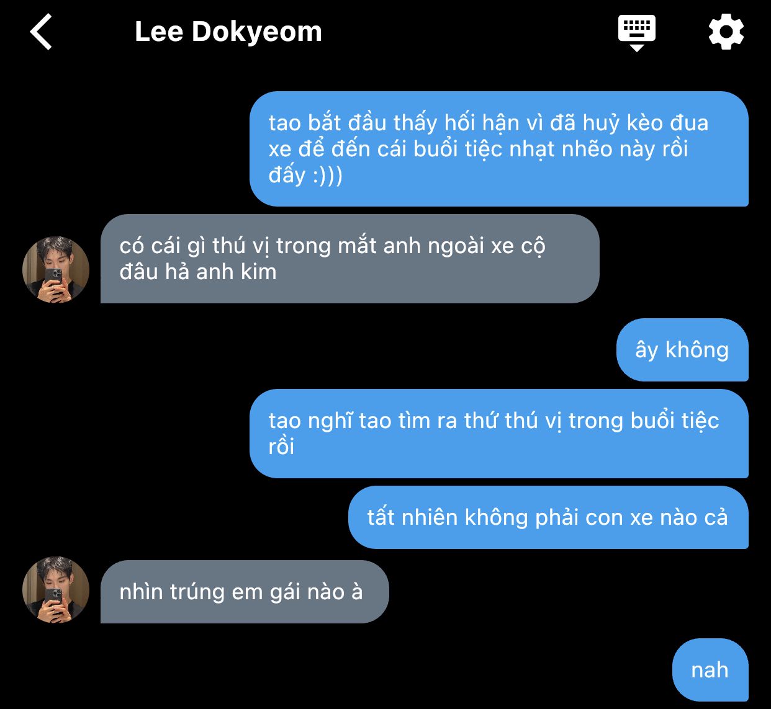
Task: Tap the avatar beside 'nhìn trúng em gái'
Action: tap(56, 590)
